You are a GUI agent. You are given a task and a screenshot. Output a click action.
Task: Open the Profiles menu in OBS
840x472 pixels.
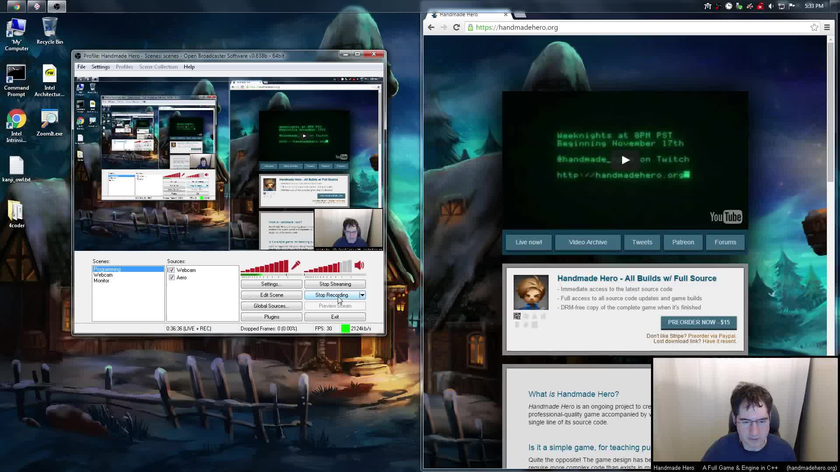click(x=124, y=67)
